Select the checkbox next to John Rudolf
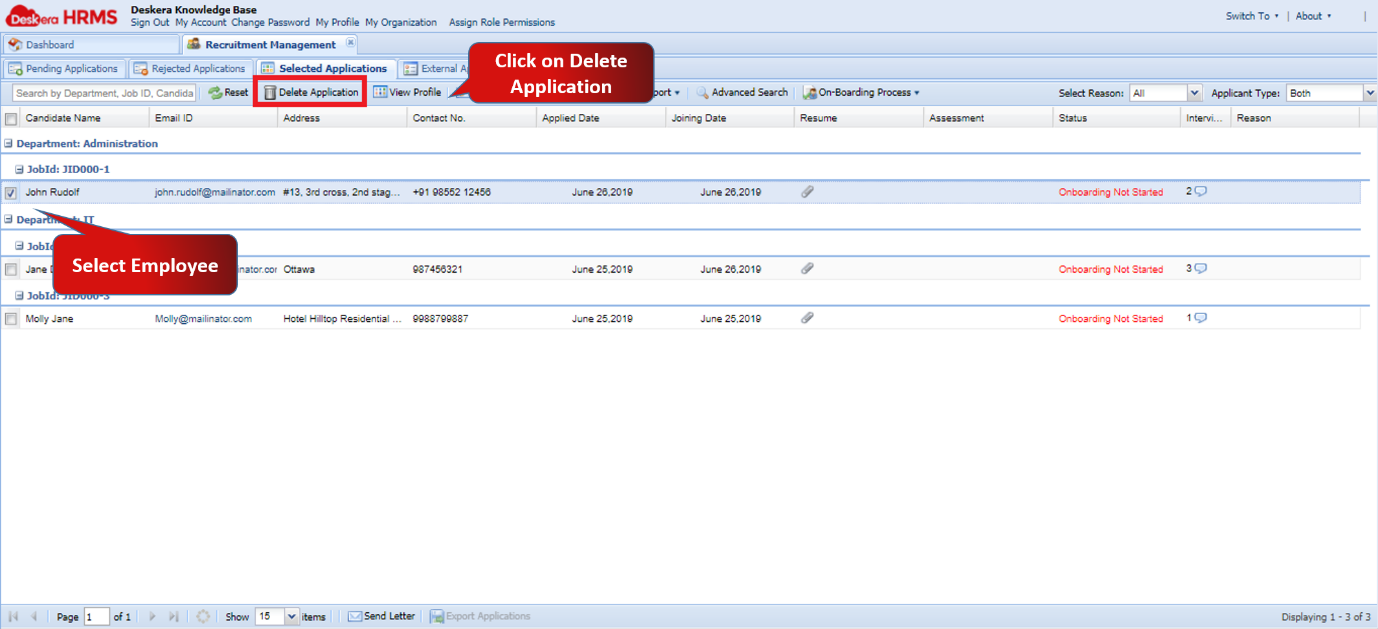Image resolution: width=1378 pixels, height=629 pixels. click(10, 191)
